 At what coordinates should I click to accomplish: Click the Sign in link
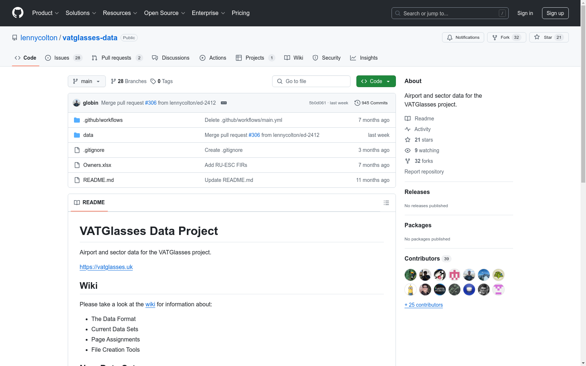pos(525,13)
